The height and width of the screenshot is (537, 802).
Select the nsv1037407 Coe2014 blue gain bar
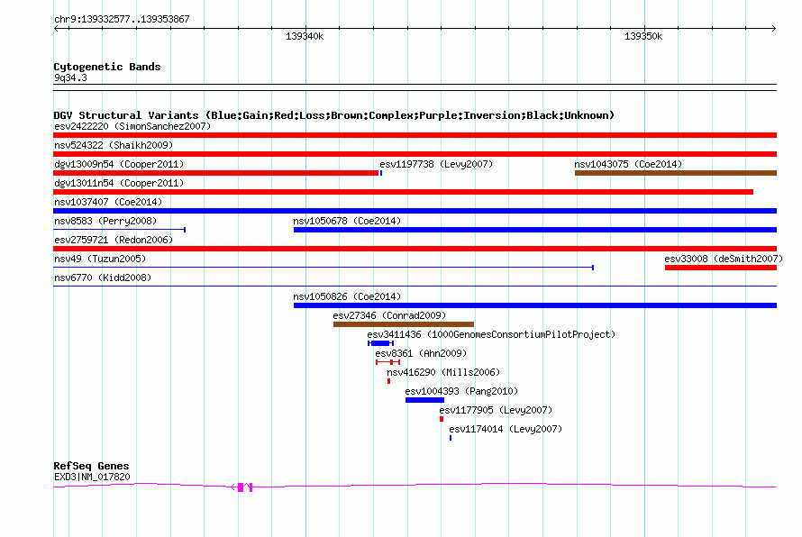pos(415,211)
